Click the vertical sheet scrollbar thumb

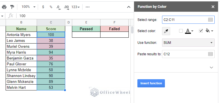(132, 30)
